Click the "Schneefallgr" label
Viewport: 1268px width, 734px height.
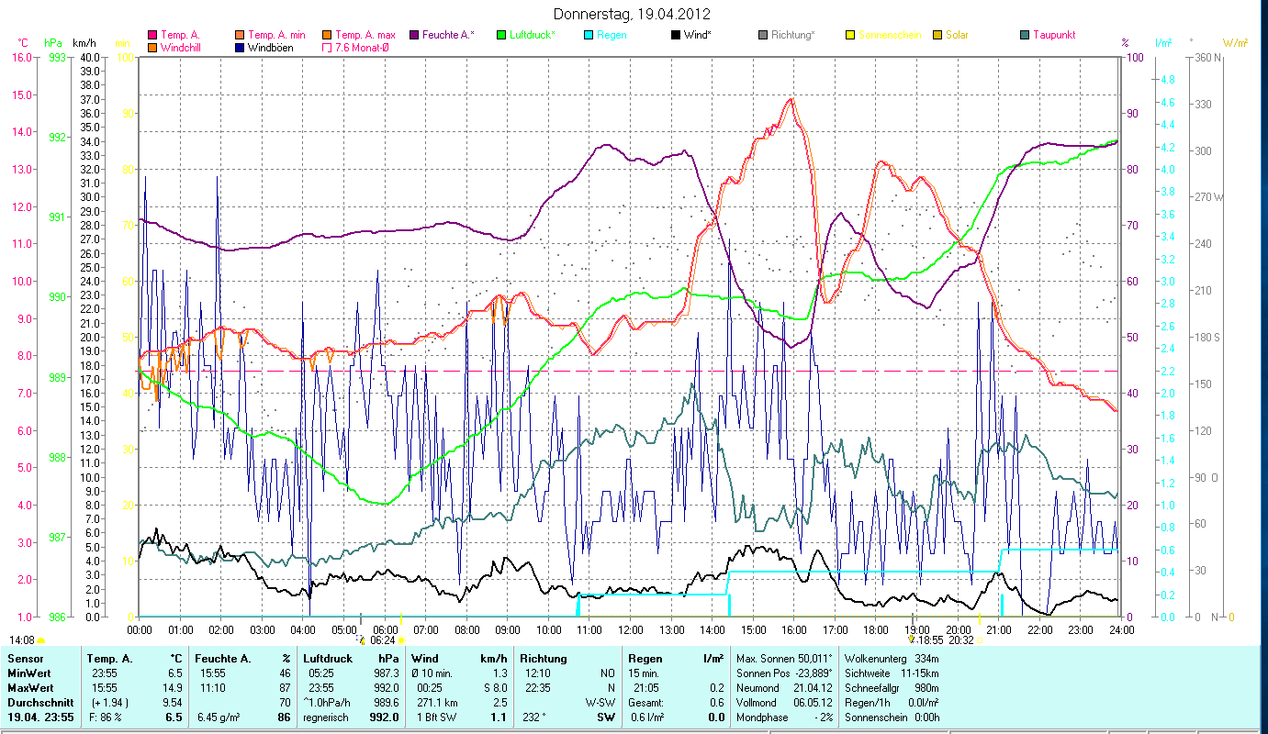click(x=871, y=688)
